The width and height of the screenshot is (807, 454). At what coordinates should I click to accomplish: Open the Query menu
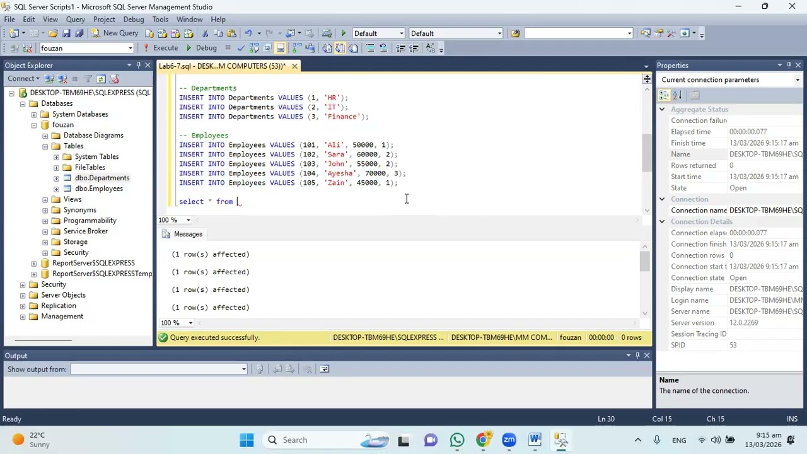(x=76, y=20)
